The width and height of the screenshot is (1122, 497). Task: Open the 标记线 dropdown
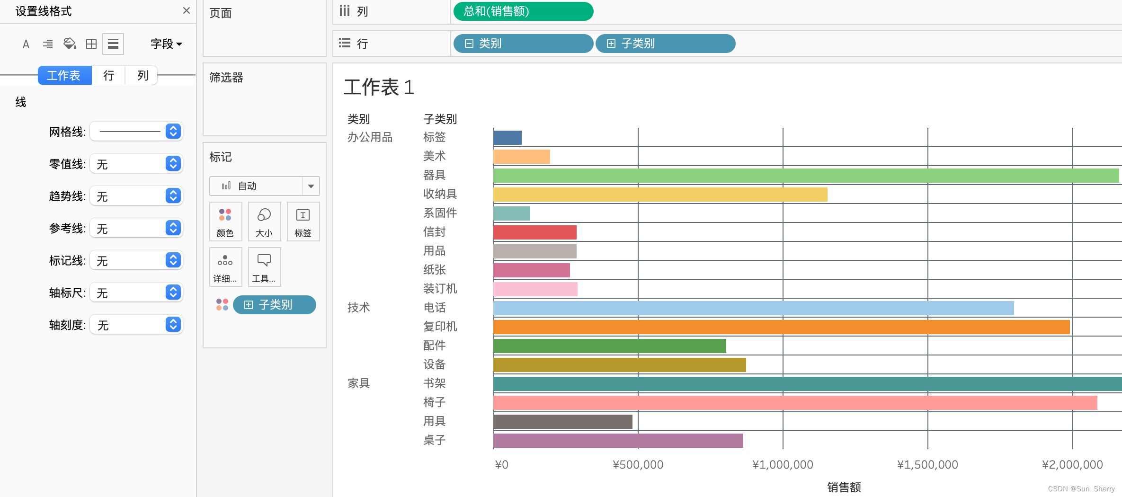(136, 260)
